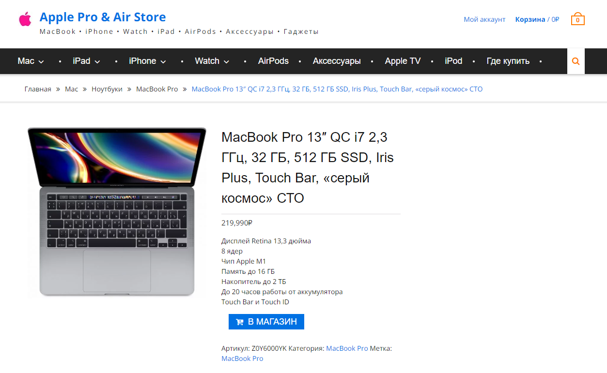
Task: Open Мой аккаунт link
Action: (484, 19)
